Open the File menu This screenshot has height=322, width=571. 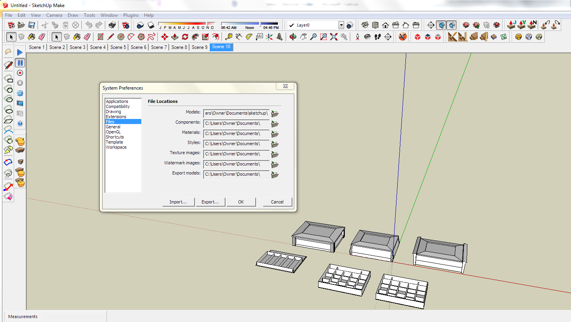click(x=9, y=15)
